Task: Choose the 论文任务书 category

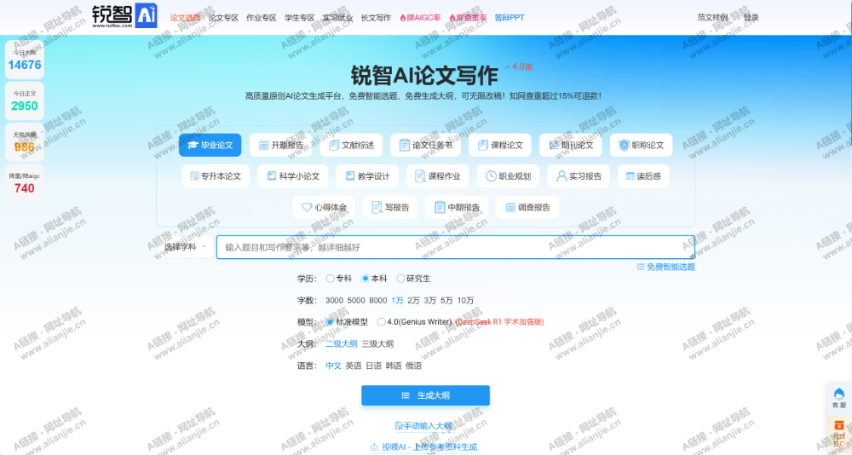Action: click(x=425, y=145)
